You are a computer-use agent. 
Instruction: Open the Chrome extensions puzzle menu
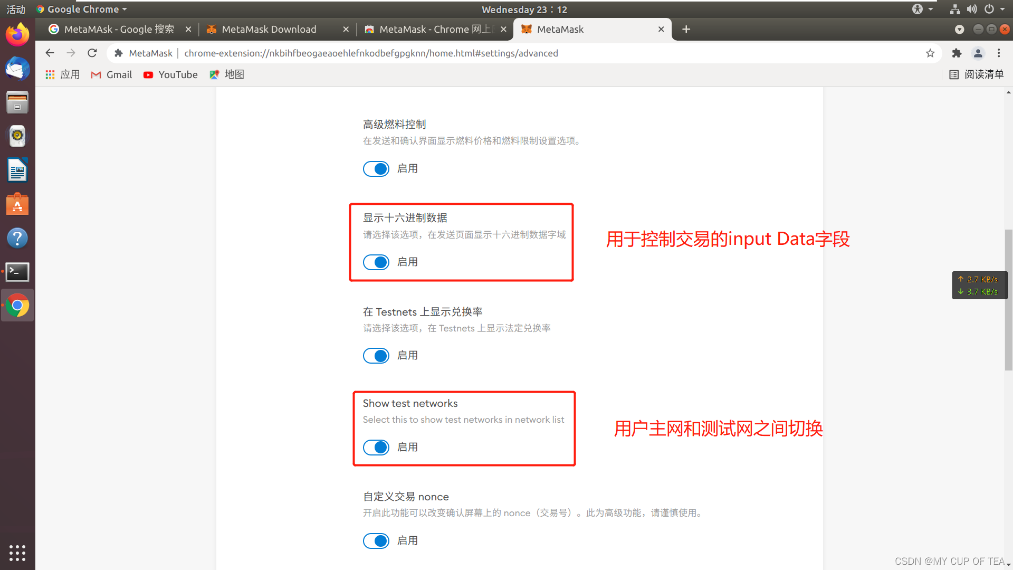(x=957, y=53)
